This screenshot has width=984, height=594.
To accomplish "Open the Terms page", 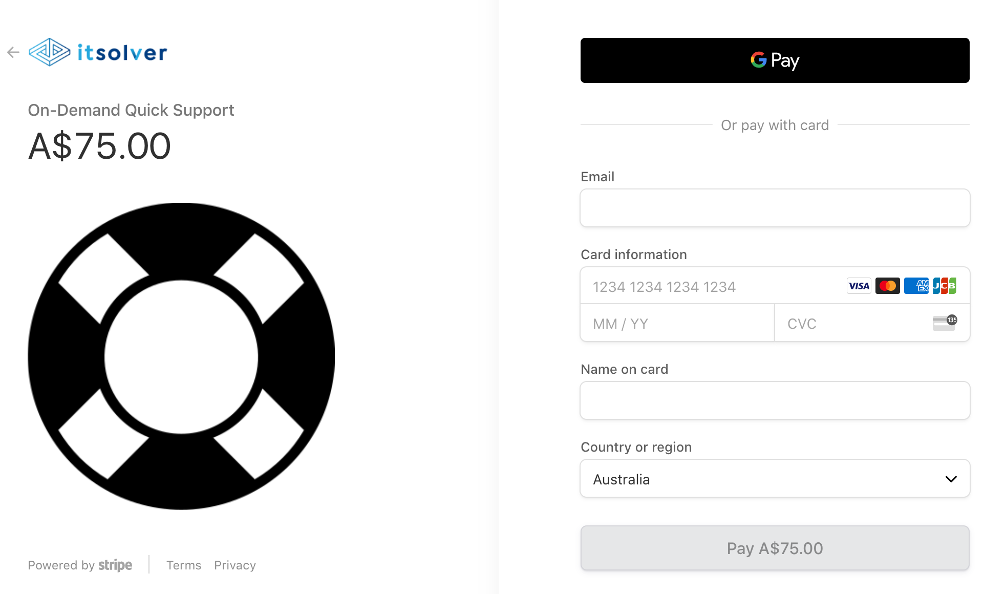I will click(x=184, y=565).
